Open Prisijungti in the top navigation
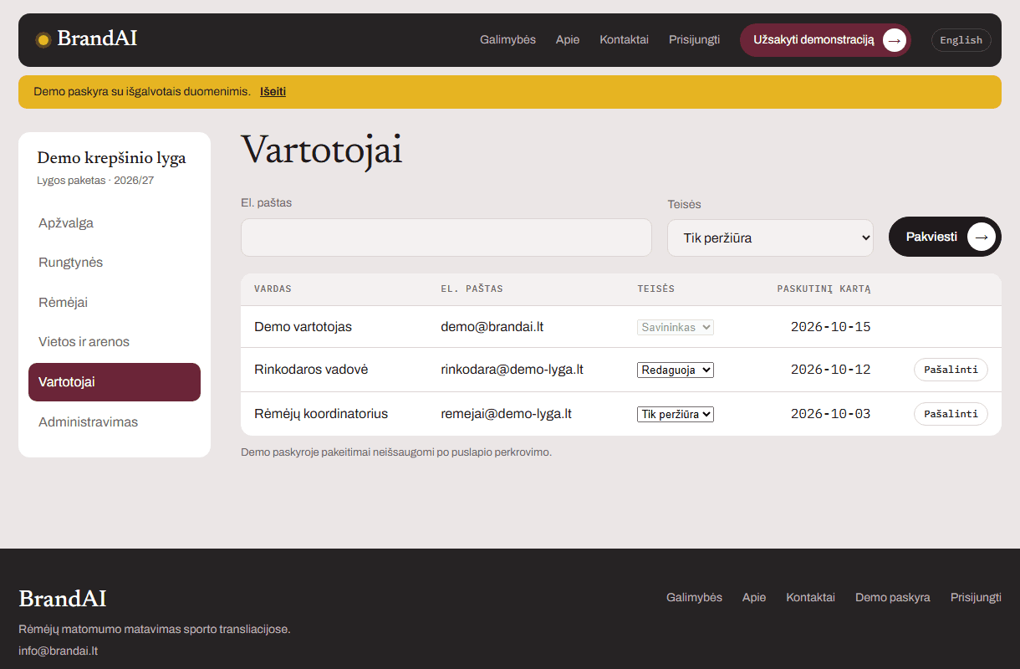 (x=694, y=39)
